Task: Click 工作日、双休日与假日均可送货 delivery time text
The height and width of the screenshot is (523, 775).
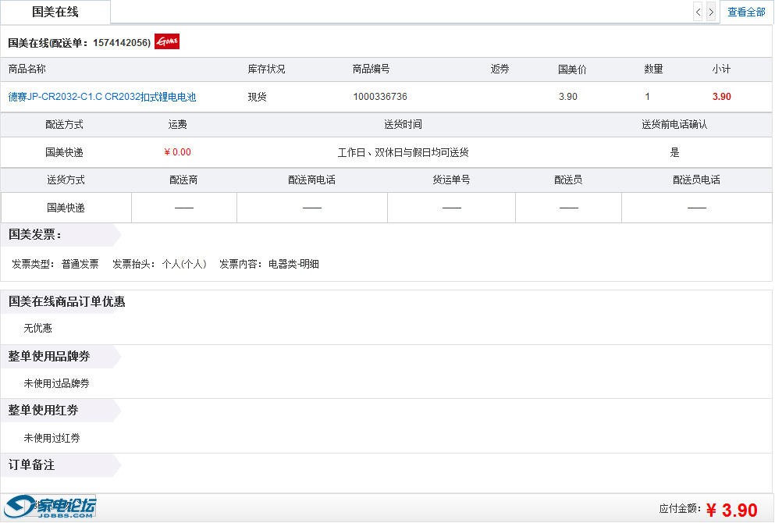Action: click(403, 152)
